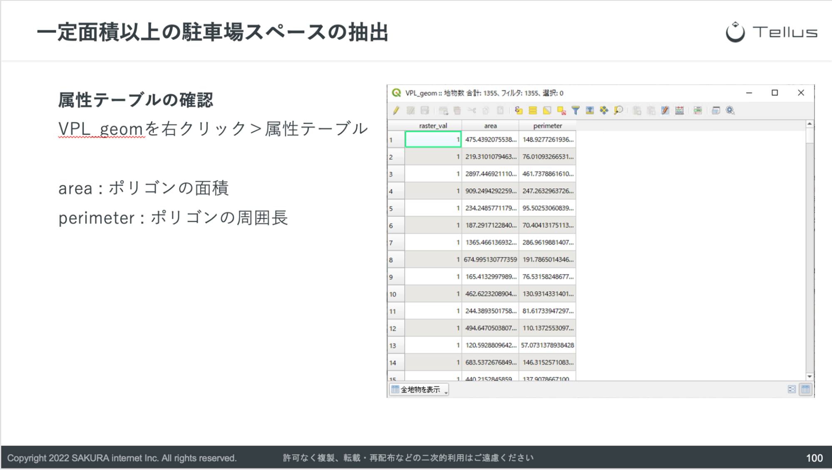The height and width of the screenshot is (470, 832).
Task: Click the save edits floppy icon
Action: click(425, 110)
